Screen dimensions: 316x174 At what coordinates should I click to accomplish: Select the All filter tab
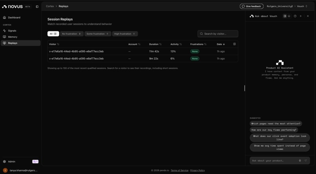click(x=53, y=34)
